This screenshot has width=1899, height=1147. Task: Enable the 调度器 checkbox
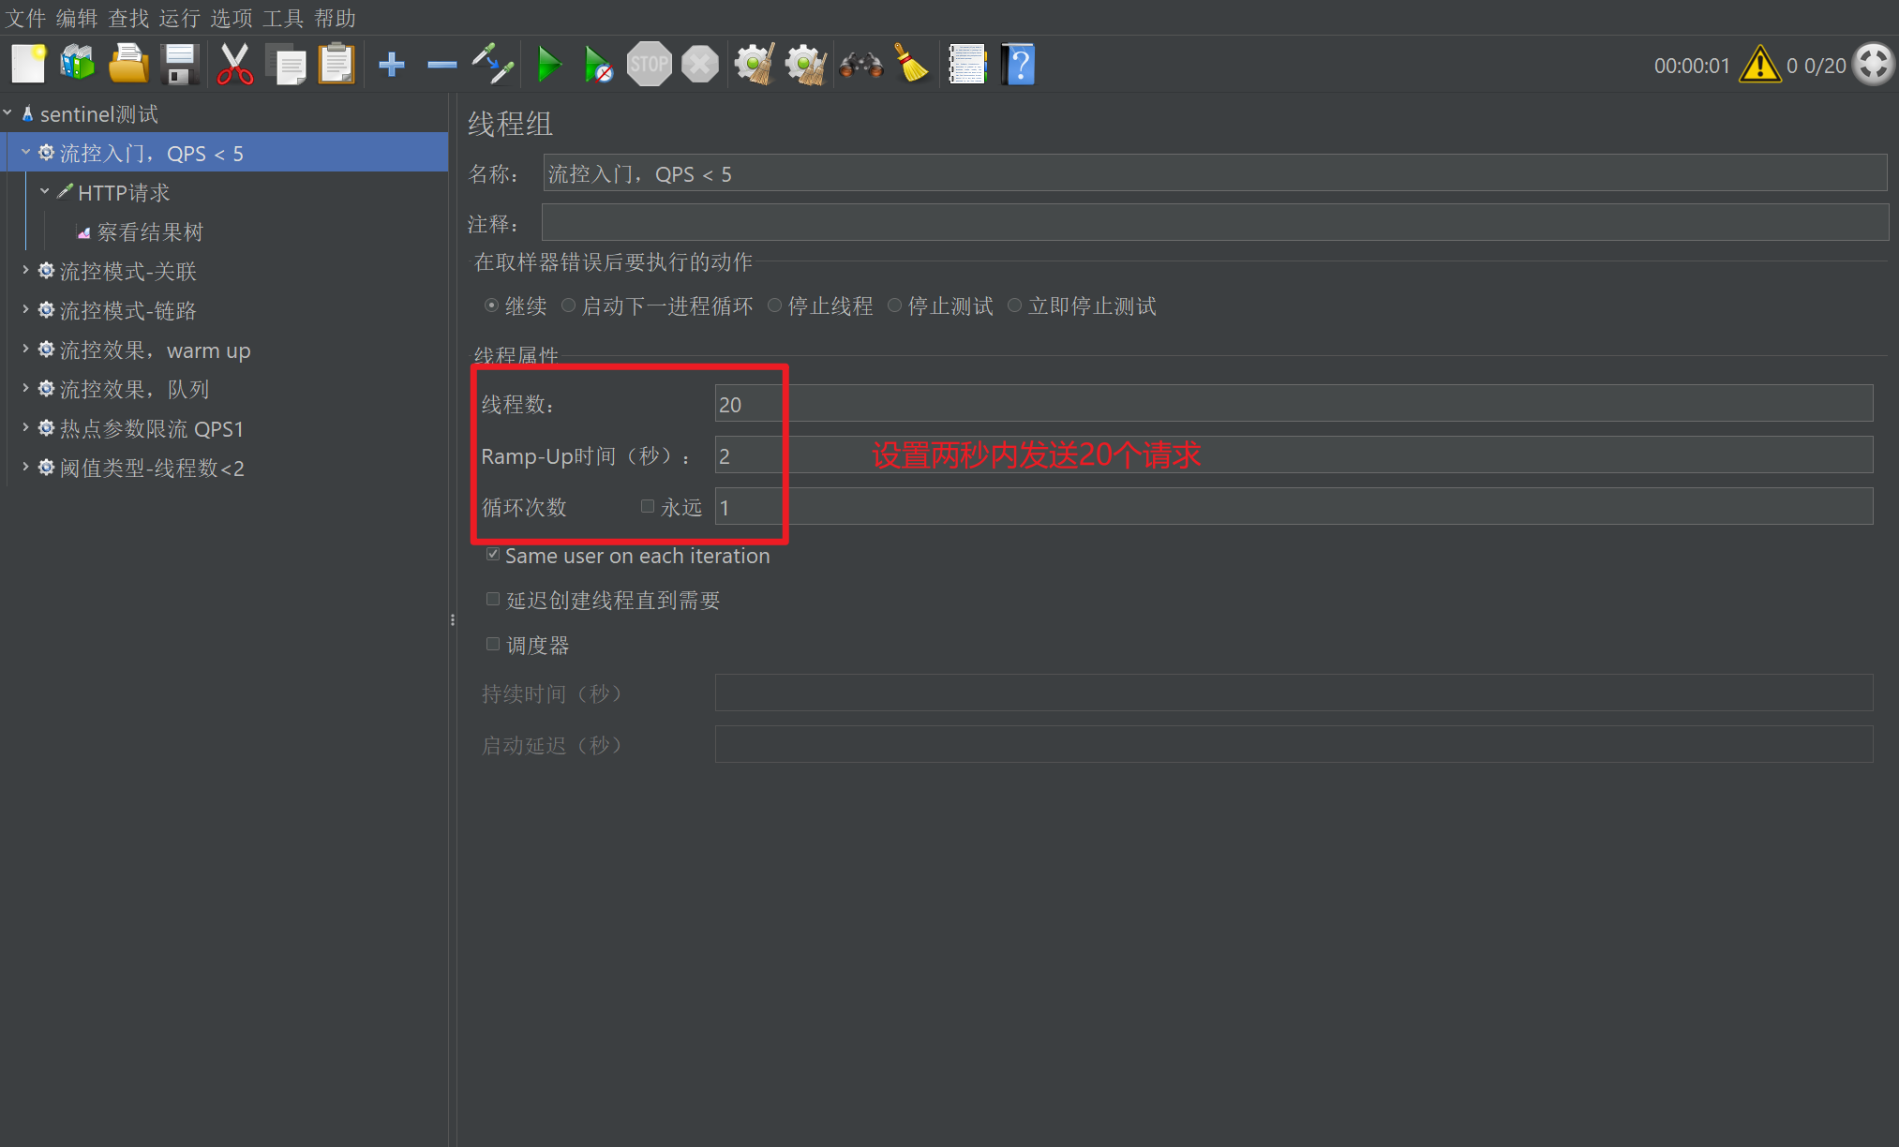[493, 644]
